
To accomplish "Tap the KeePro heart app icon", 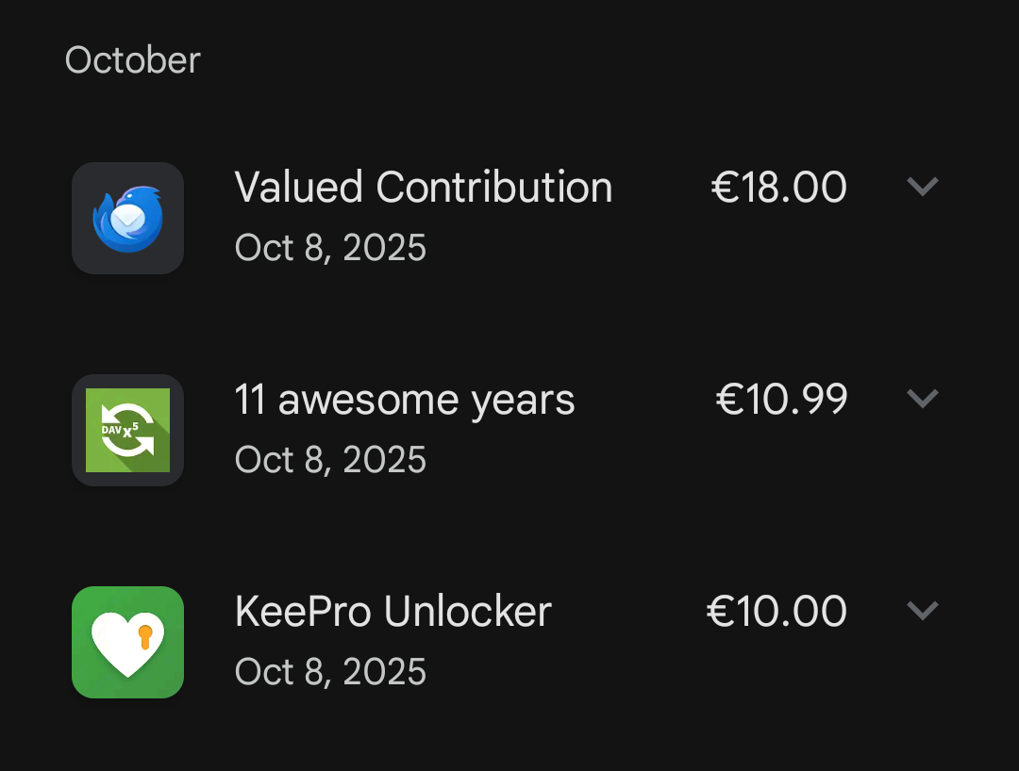I will click(x=127, y=642).
